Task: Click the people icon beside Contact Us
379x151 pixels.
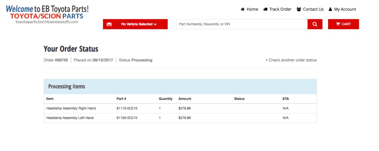Action: click(299, 9)
